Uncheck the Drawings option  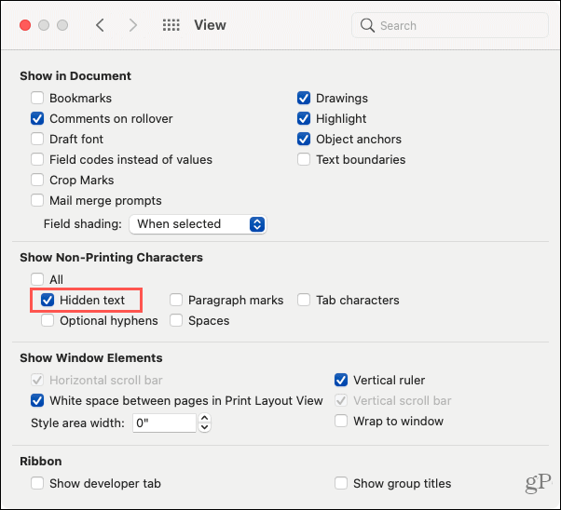[x=304, y=98]
